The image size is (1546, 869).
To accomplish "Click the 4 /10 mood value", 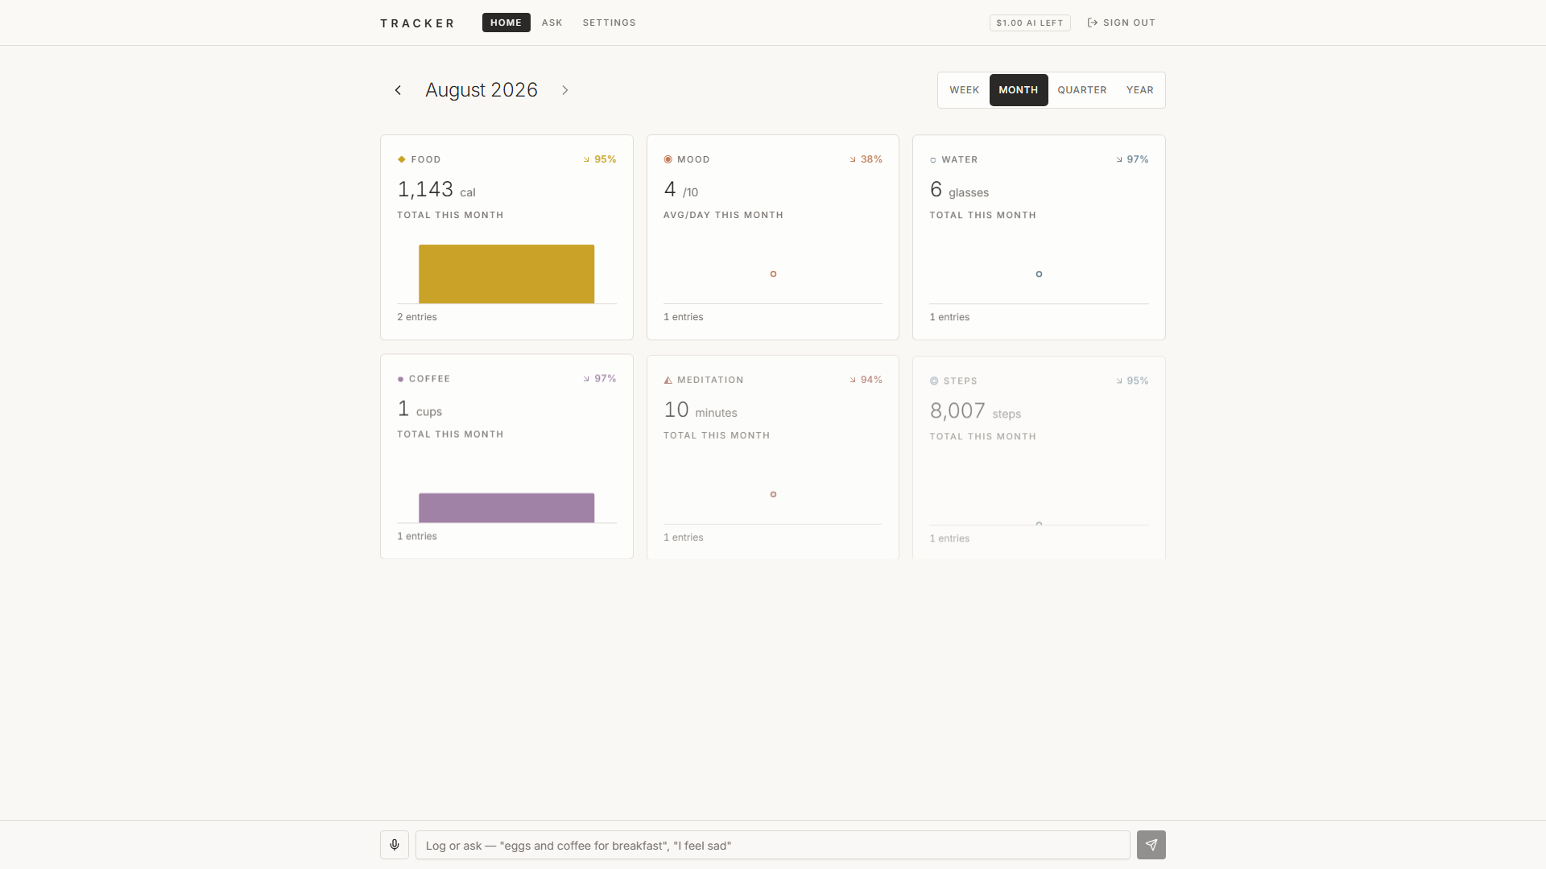I will pyautogui.click(x=681, y=190).
